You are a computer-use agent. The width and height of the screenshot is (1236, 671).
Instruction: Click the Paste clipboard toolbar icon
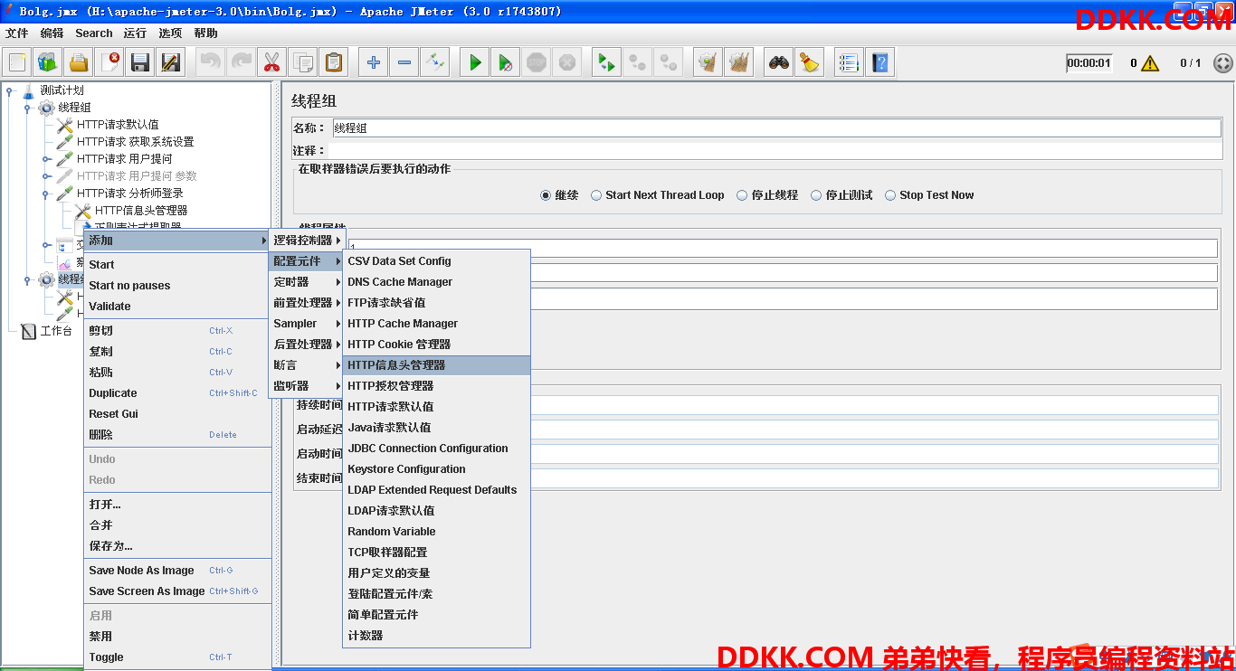point(334,62)
